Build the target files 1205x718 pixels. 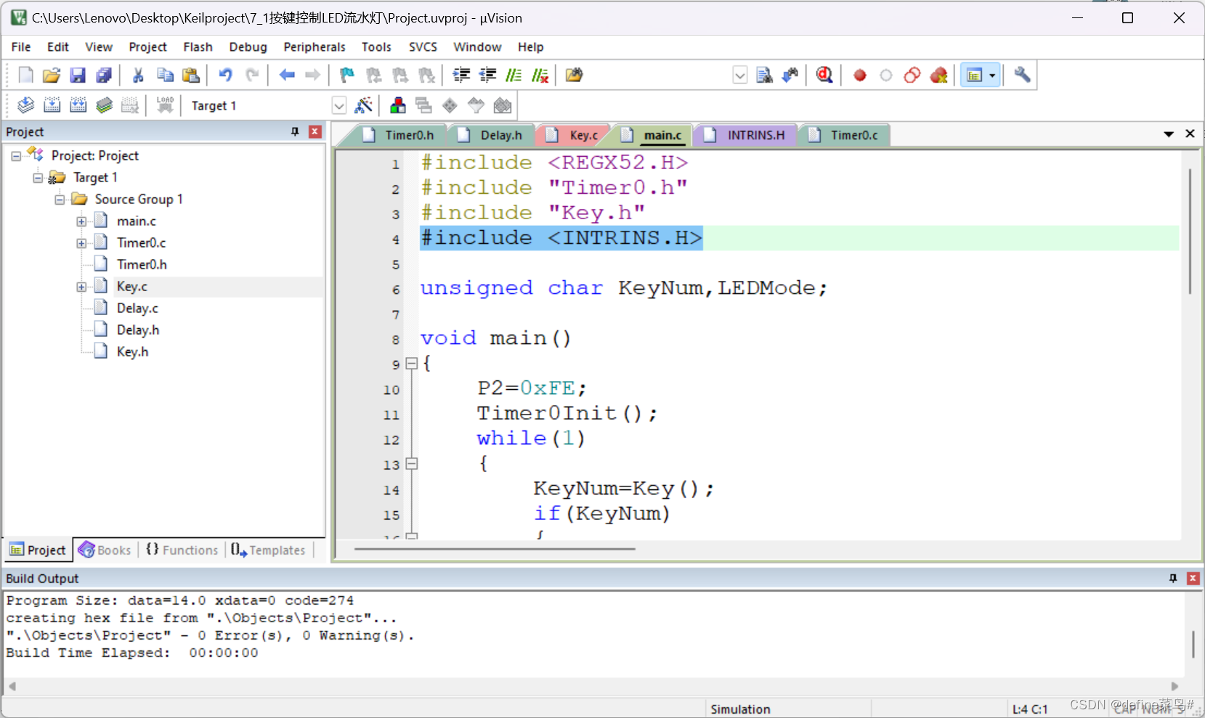pyautogui.click(x=52, y=105)
